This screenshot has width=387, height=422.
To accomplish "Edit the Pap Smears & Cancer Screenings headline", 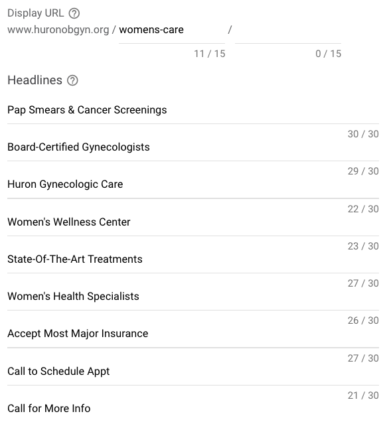I will pyautogui.click(x=193, y=110).
